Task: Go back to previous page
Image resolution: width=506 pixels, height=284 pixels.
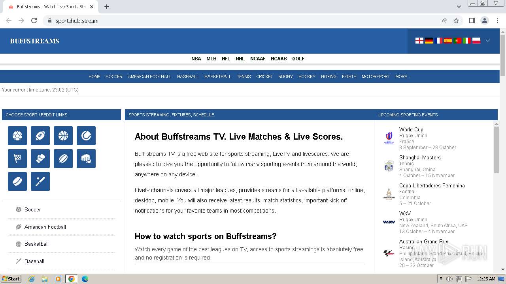Action: click(x=9, y=21)
